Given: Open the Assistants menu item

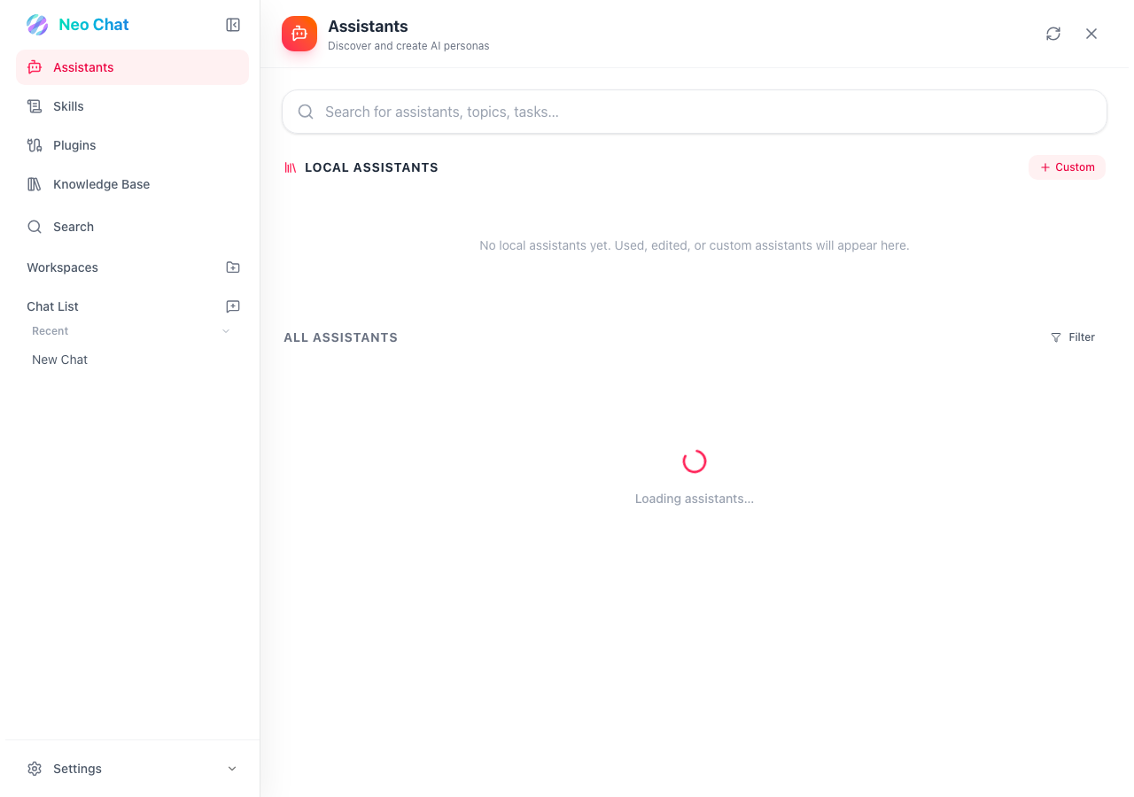Looking at the screenshot, I should pyautogui.click(x=132, y=67).
